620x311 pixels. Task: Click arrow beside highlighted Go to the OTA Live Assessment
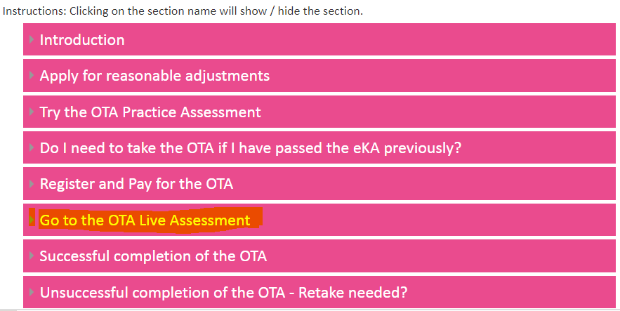coord(32,220)
